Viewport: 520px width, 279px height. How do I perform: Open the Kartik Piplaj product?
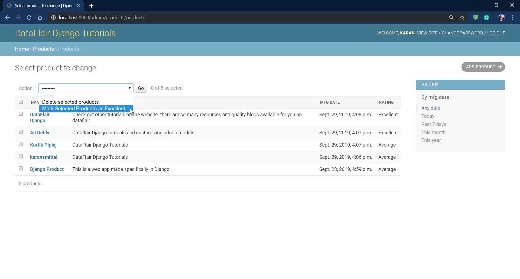pos(43,145)
